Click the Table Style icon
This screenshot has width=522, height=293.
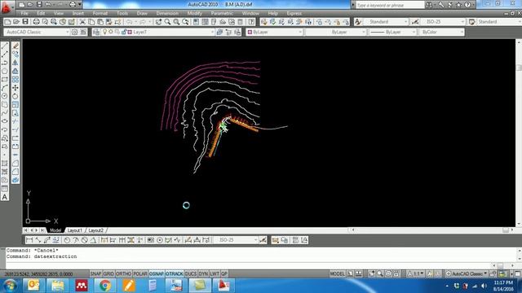click(471, 22)
